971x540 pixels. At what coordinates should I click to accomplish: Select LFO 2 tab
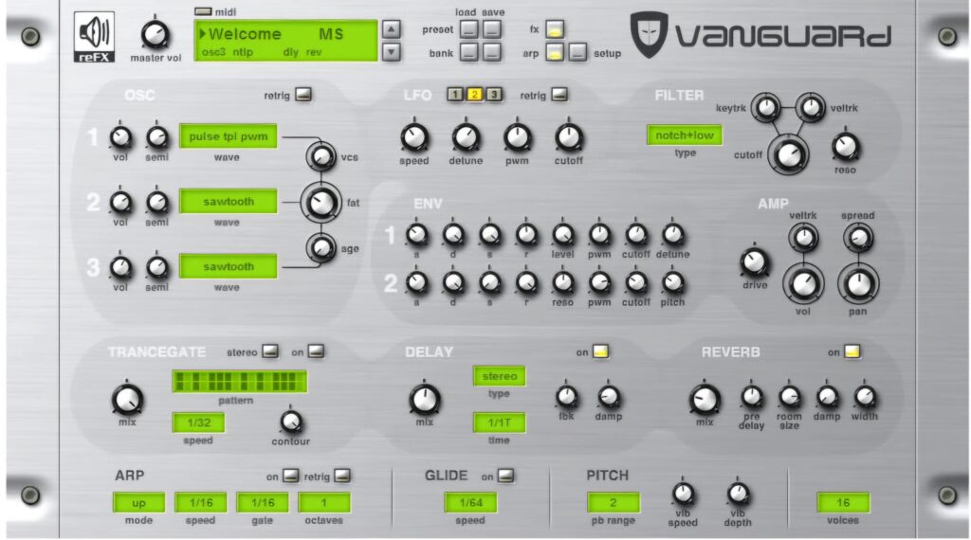474,95
